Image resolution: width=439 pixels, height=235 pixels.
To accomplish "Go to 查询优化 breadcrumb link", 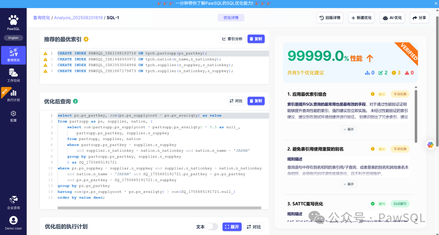I will 41,17.
